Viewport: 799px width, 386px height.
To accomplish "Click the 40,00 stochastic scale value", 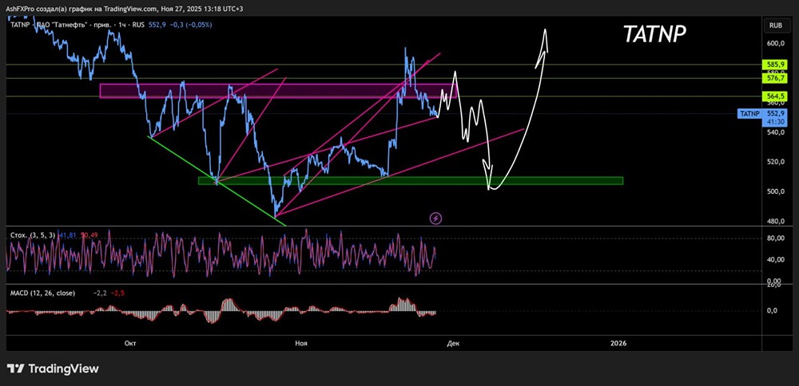I will pyautogui.click(x=776, y=260).
